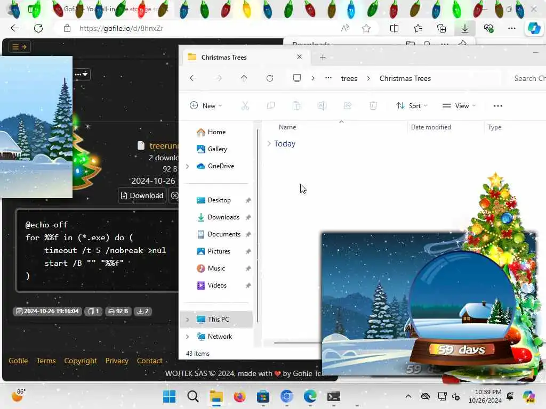
Task: Toggle the Gofile sidebar menu button
Action: (x=20, y=47)
